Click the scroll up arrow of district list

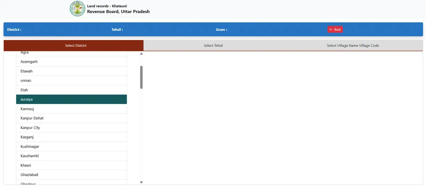141,54
